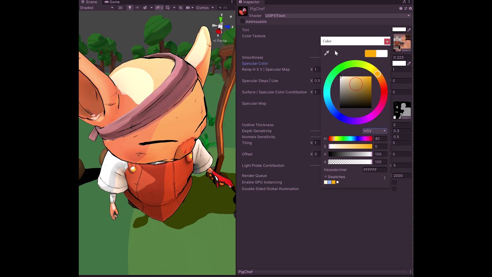
Task: Toggle scene effects (skybox) icon
Action: click(x=145, y=8)
